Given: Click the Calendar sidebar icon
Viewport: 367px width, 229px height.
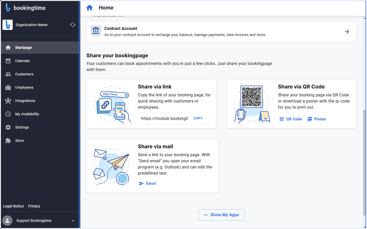Looking at the screenshot, I should click(x=8, y=61).
